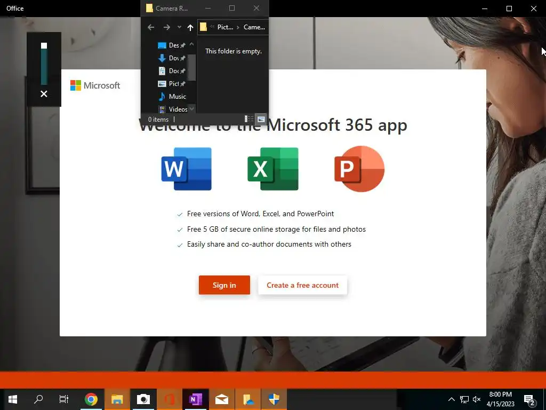Open taskbar Search

click(x=38, y=399)
